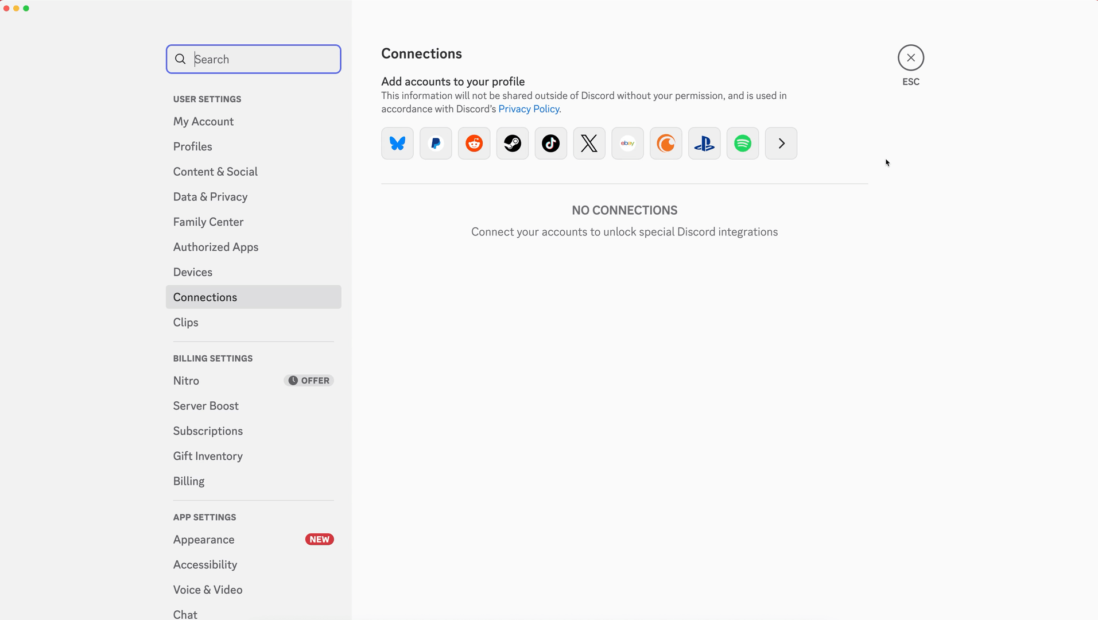Add a Reddit connection
Screen dimensions: 1098x620
474,143
